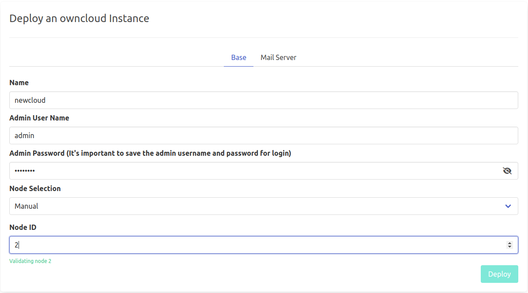
Task: Expand the Node Selection dropdown
Action: click(263, 206)
